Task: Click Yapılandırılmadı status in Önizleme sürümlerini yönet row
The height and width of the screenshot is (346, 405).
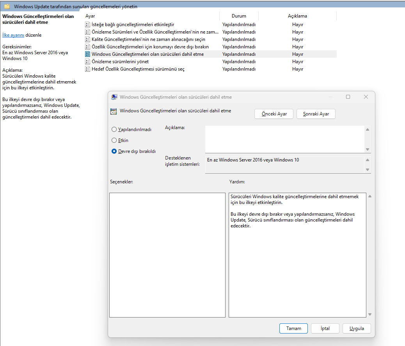Action: click(239, 62)
